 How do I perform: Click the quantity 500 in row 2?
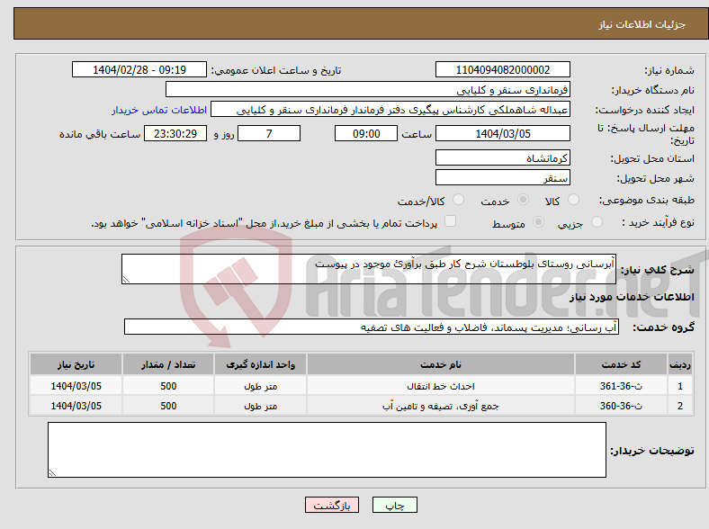tap(168, 406)
